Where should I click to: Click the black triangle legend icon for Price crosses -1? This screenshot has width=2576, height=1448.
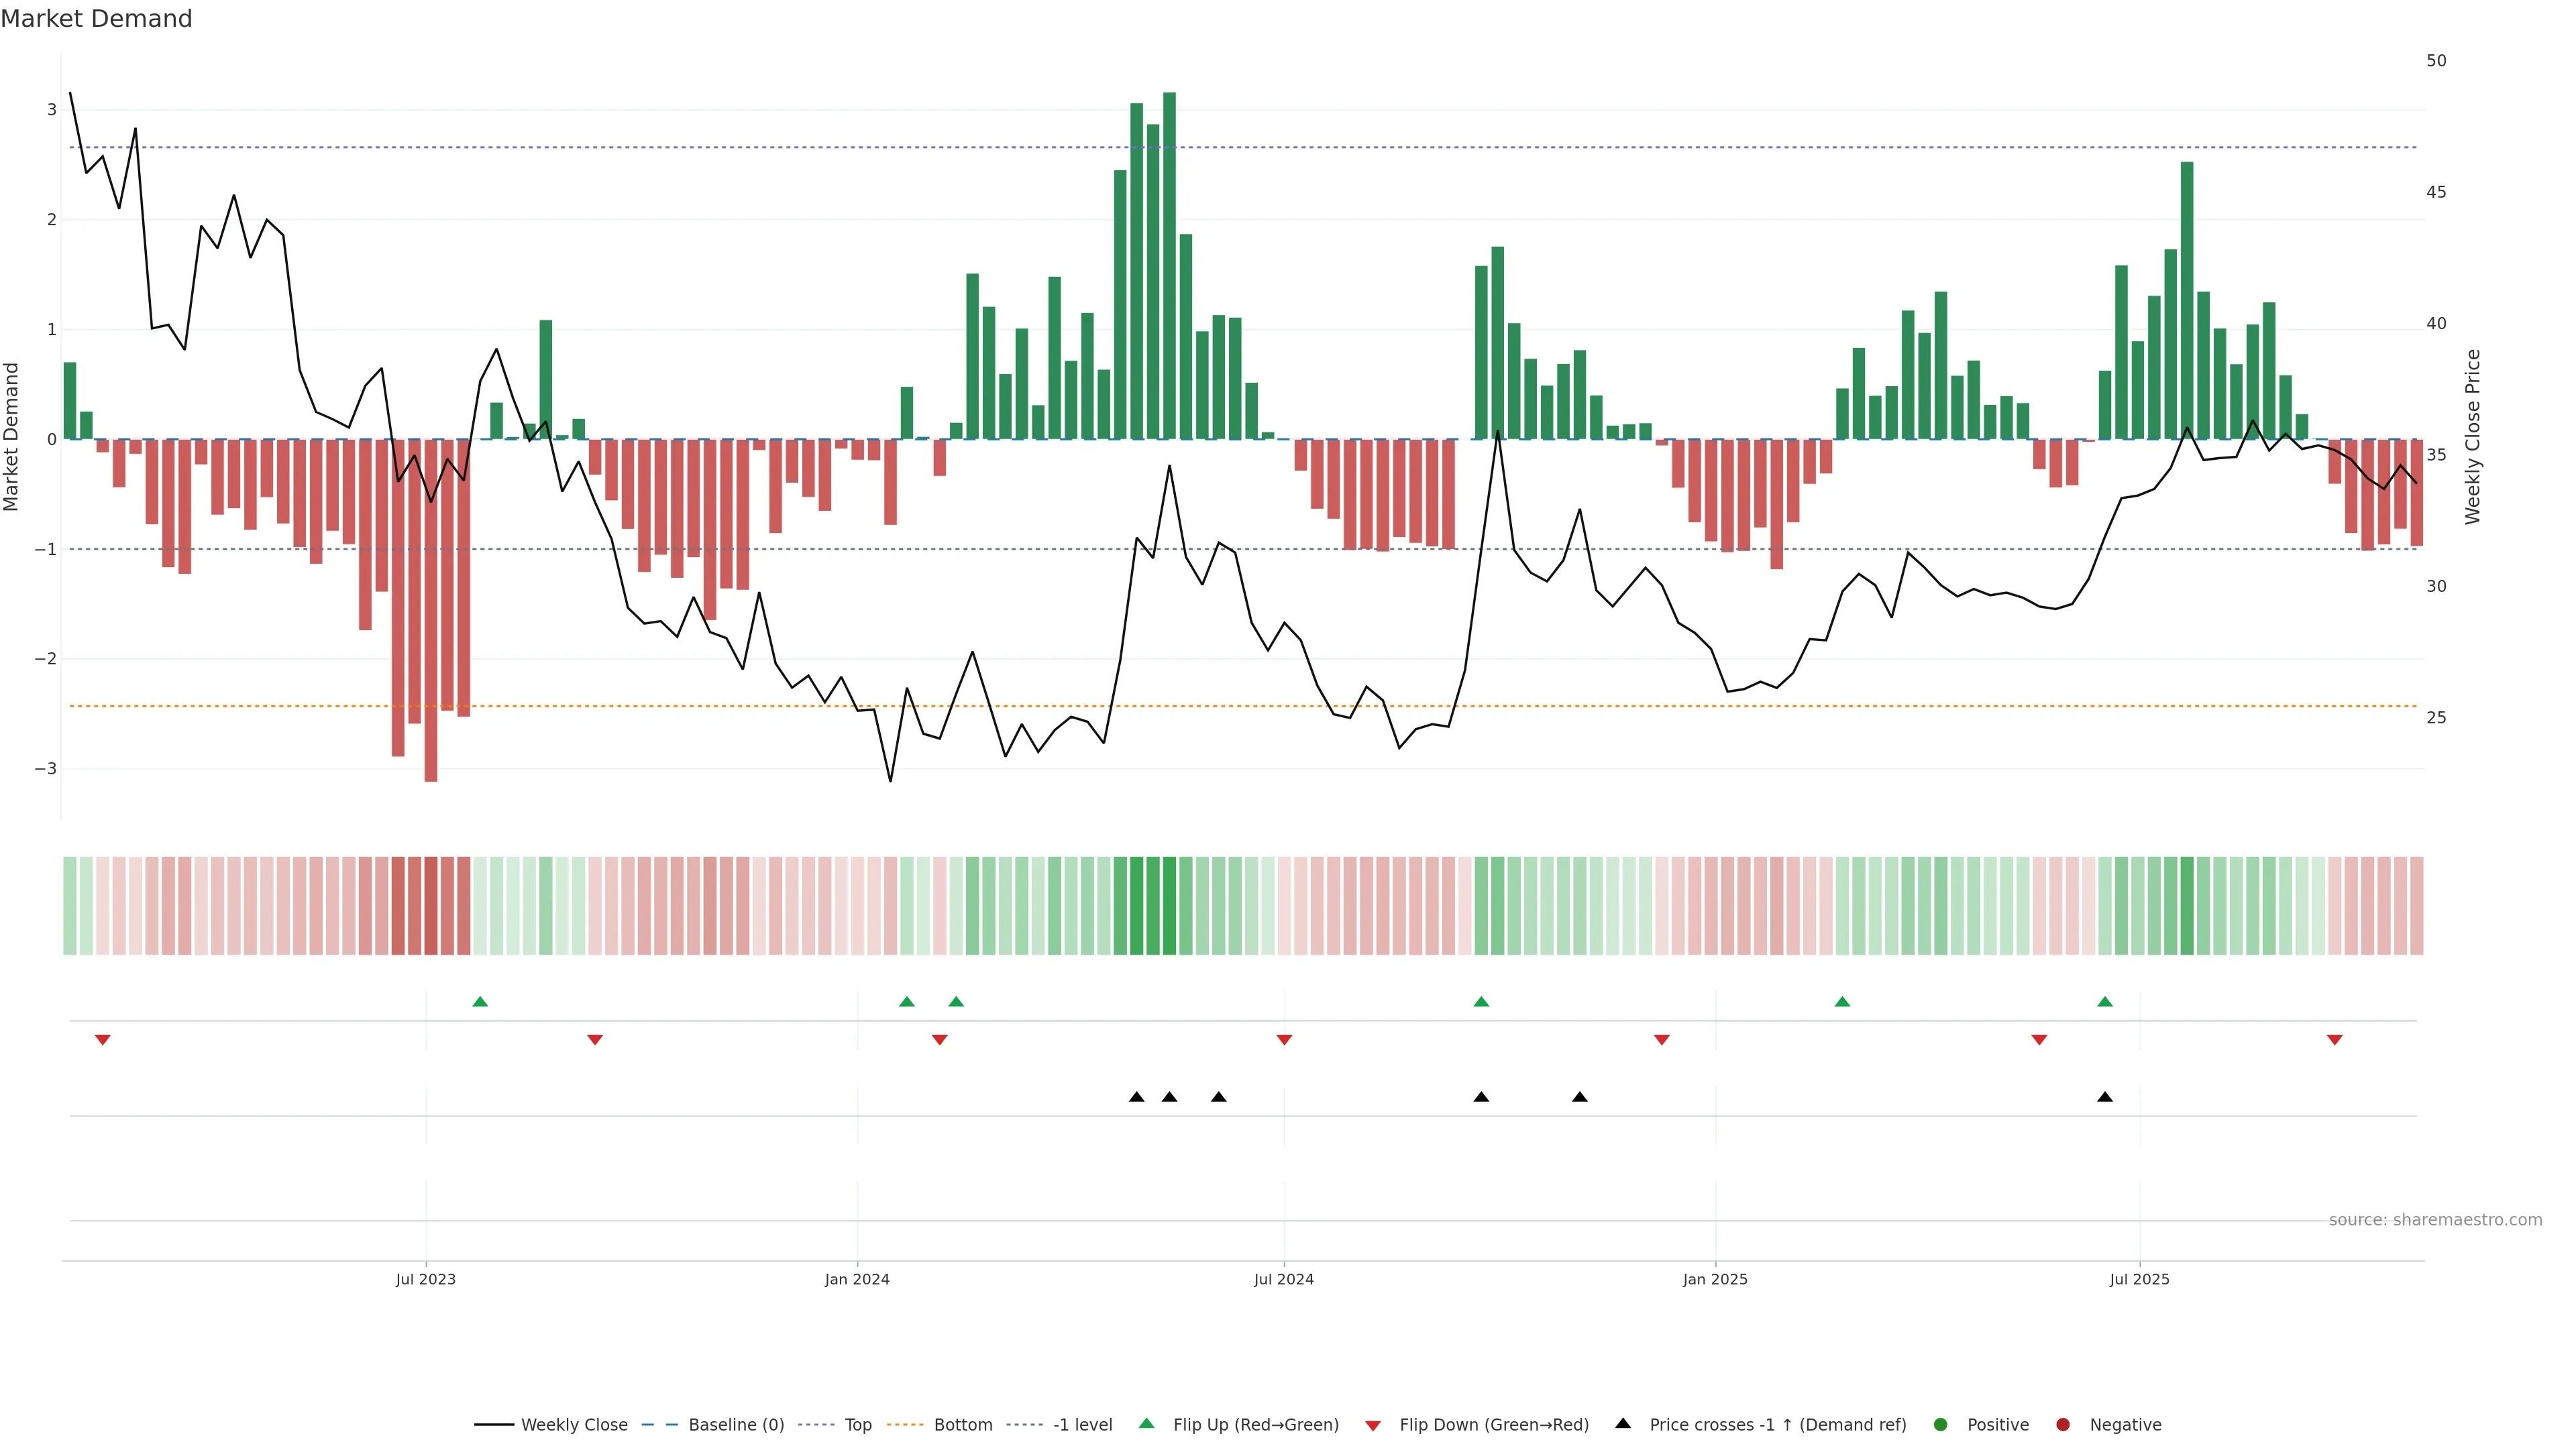click(1623, 1423)
